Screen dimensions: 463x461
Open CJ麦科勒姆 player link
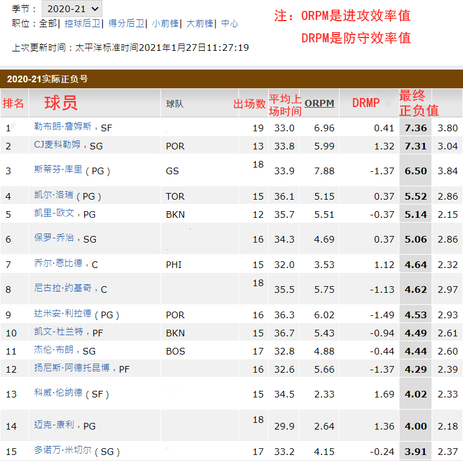coord(57,145)
